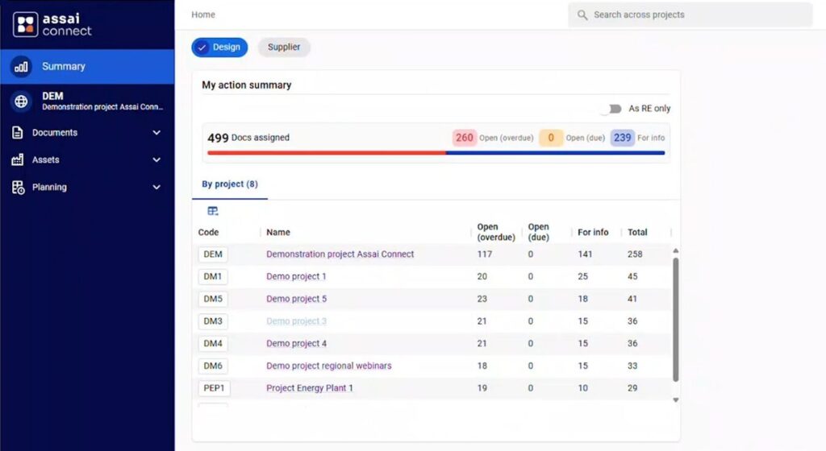826x451 pixels.
Task: Click the Assai Connect logo
Action: pos(52,24)
